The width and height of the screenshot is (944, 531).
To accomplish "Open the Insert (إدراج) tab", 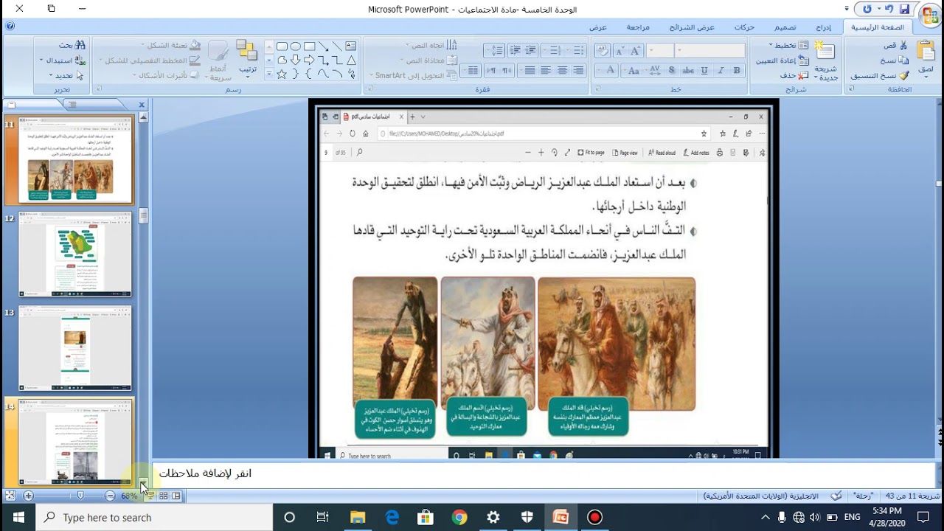I will coord(823,27).
